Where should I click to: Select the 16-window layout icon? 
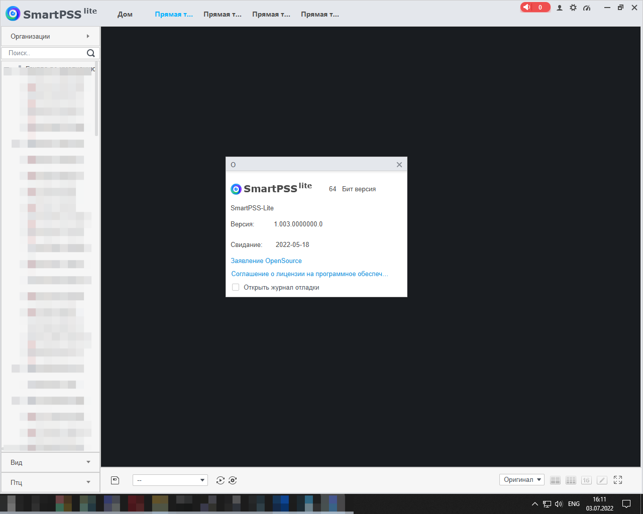tap(586, 480)
